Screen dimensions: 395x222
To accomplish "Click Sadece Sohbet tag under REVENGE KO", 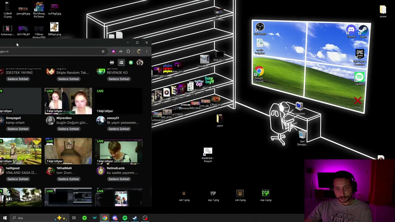I will tap(119, 79).
